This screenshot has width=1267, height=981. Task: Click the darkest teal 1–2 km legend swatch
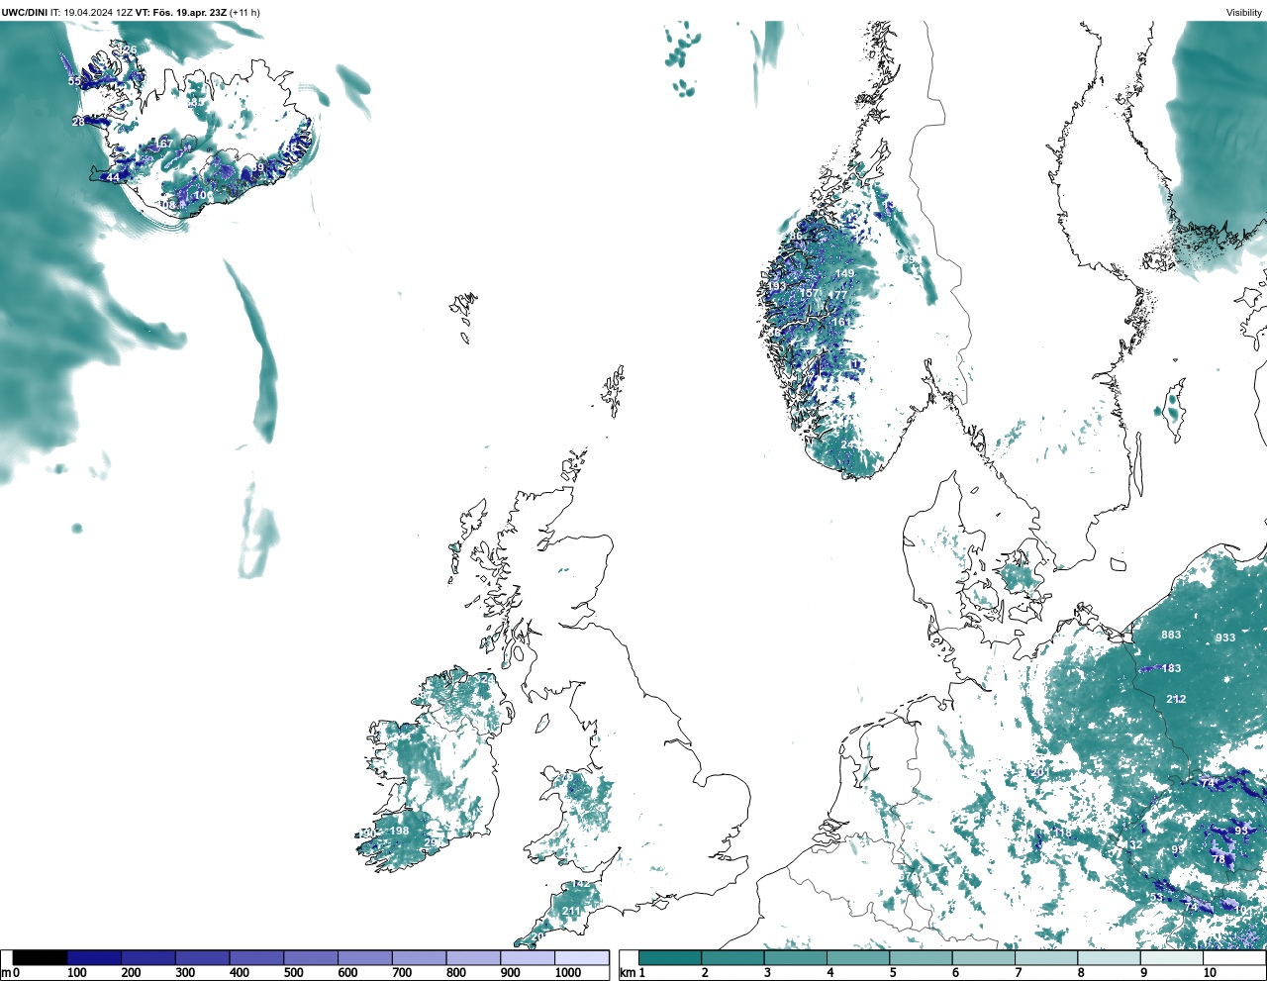click(670, 957)
